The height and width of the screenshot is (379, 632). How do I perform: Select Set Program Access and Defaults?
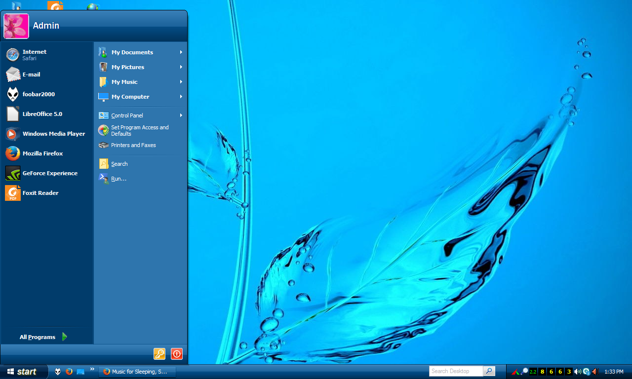point(140,130)
